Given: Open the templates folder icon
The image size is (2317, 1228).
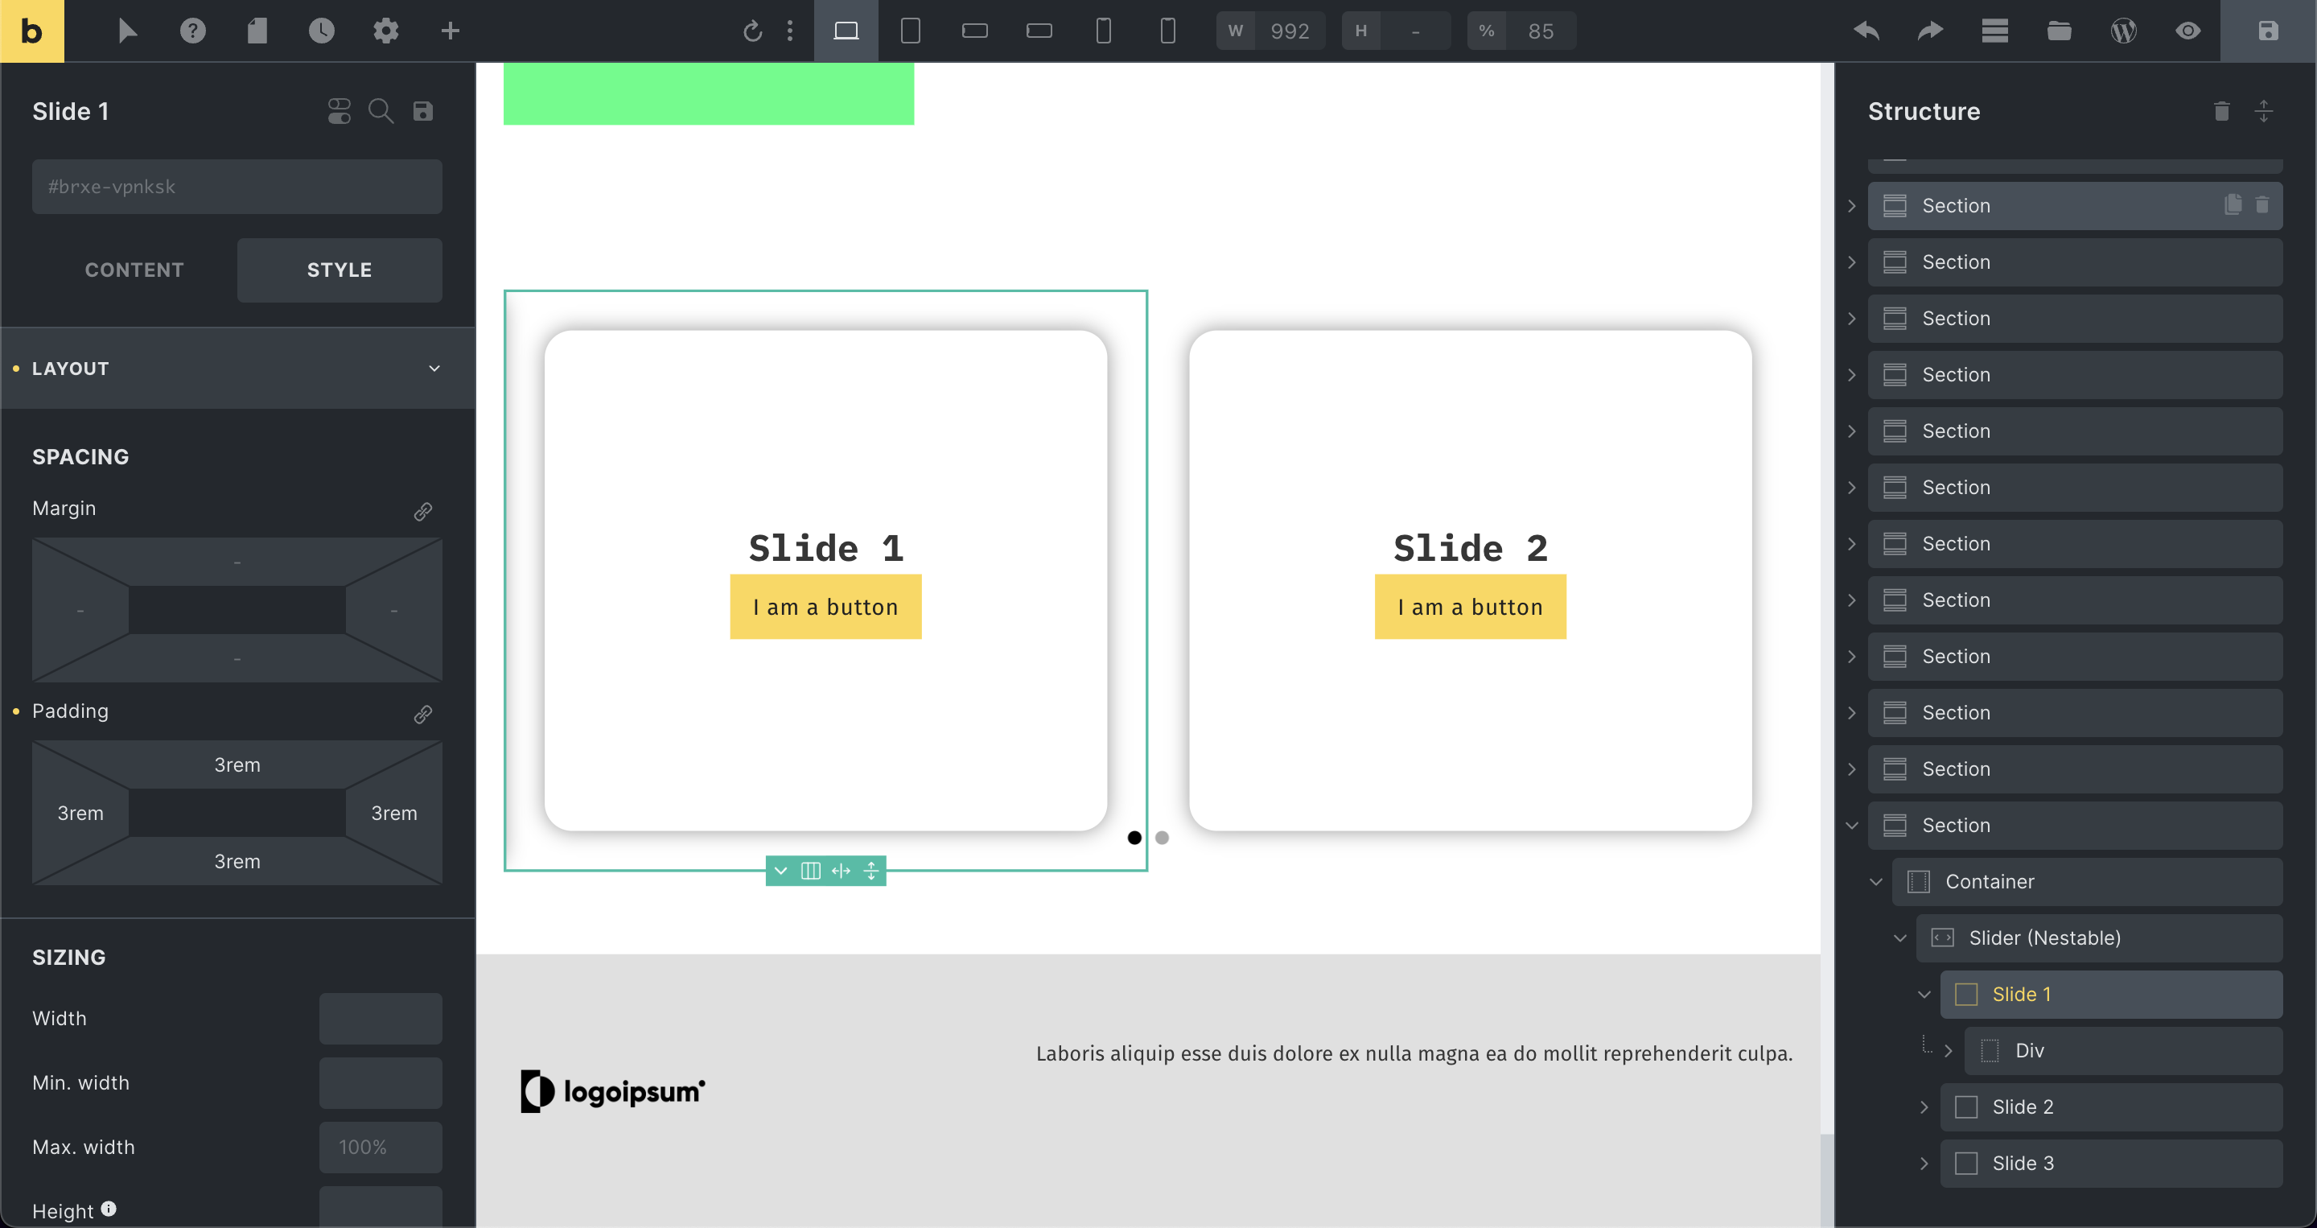Looking at the screenshot, I should [2060, 31].
